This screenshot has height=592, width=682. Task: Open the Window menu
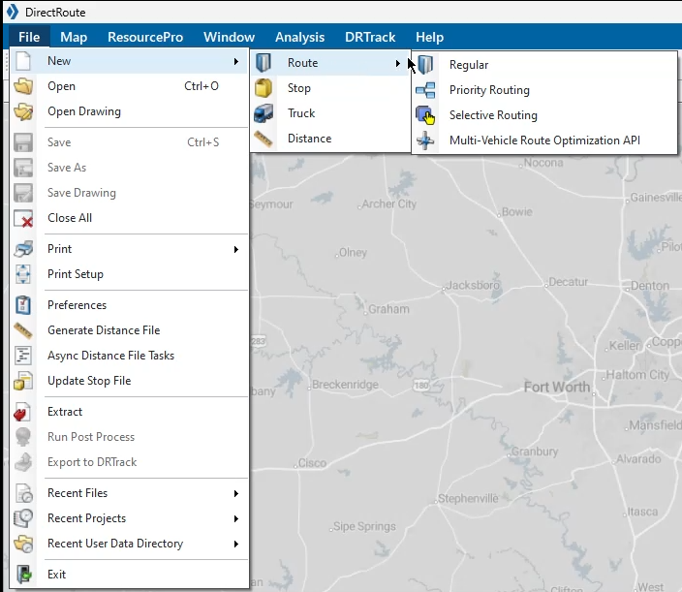[229, 37]
